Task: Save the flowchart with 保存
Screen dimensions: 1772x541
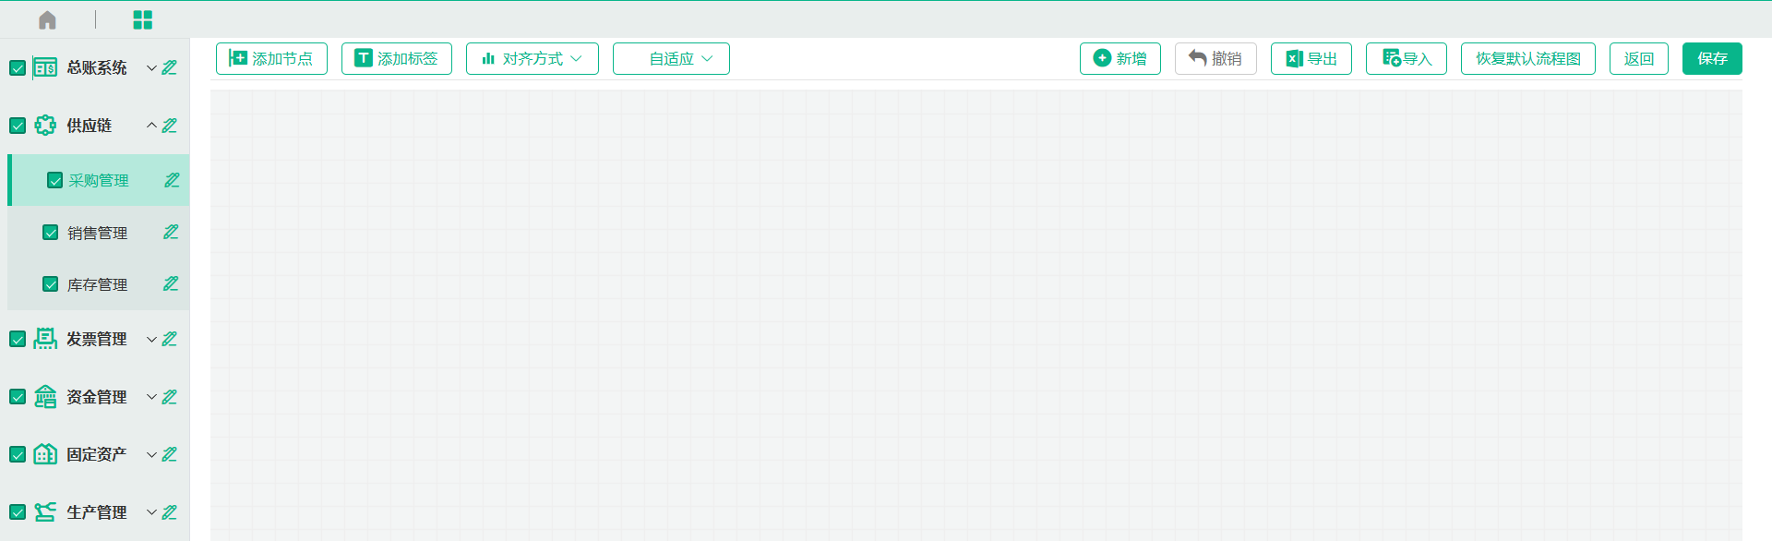Action: click(x=1712, y=58)
